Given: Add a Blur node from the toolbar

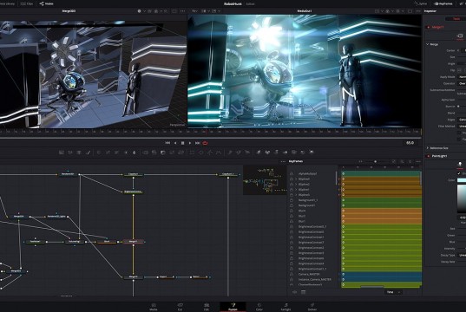Looking at the screenshot, I should coord(134,153).
